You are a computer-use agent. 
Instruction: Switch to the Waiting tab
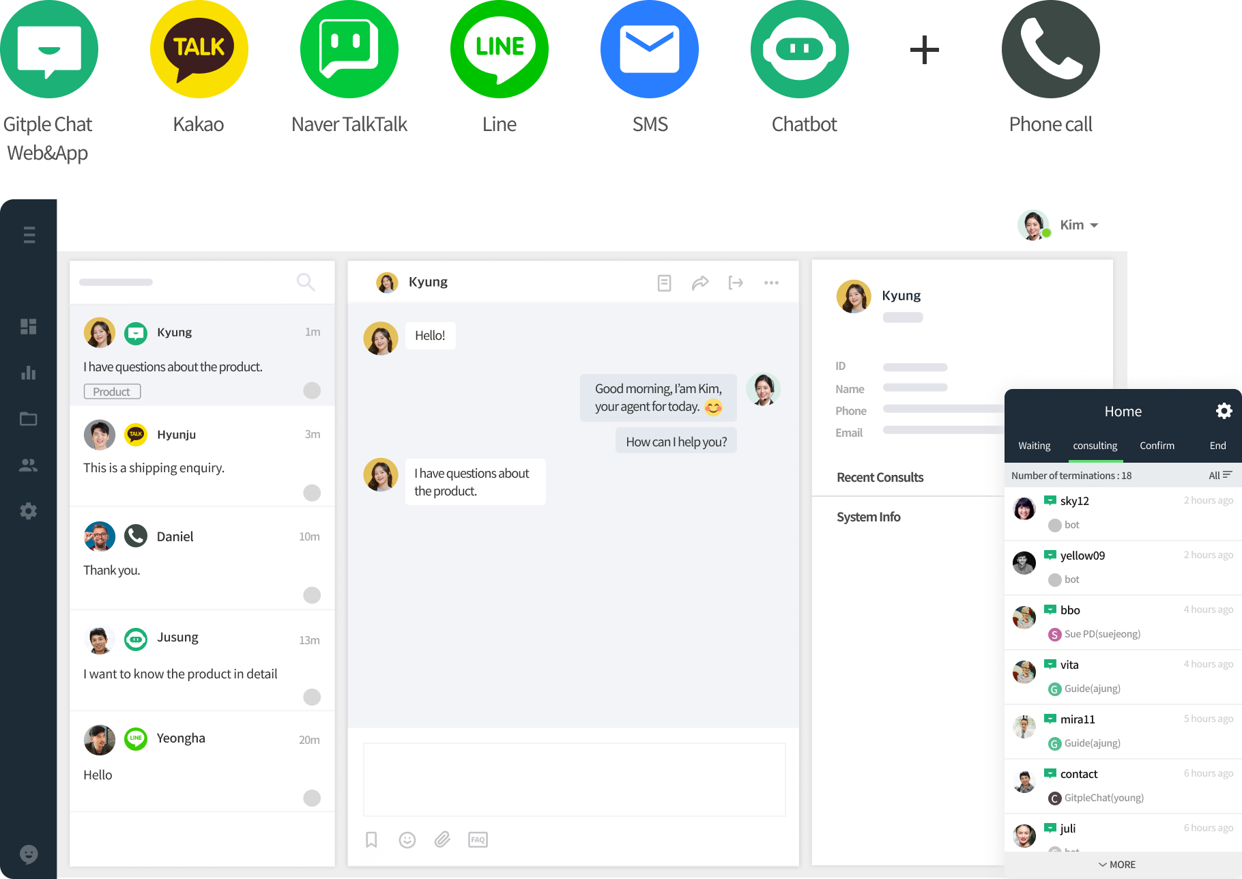pos(1035,446)
